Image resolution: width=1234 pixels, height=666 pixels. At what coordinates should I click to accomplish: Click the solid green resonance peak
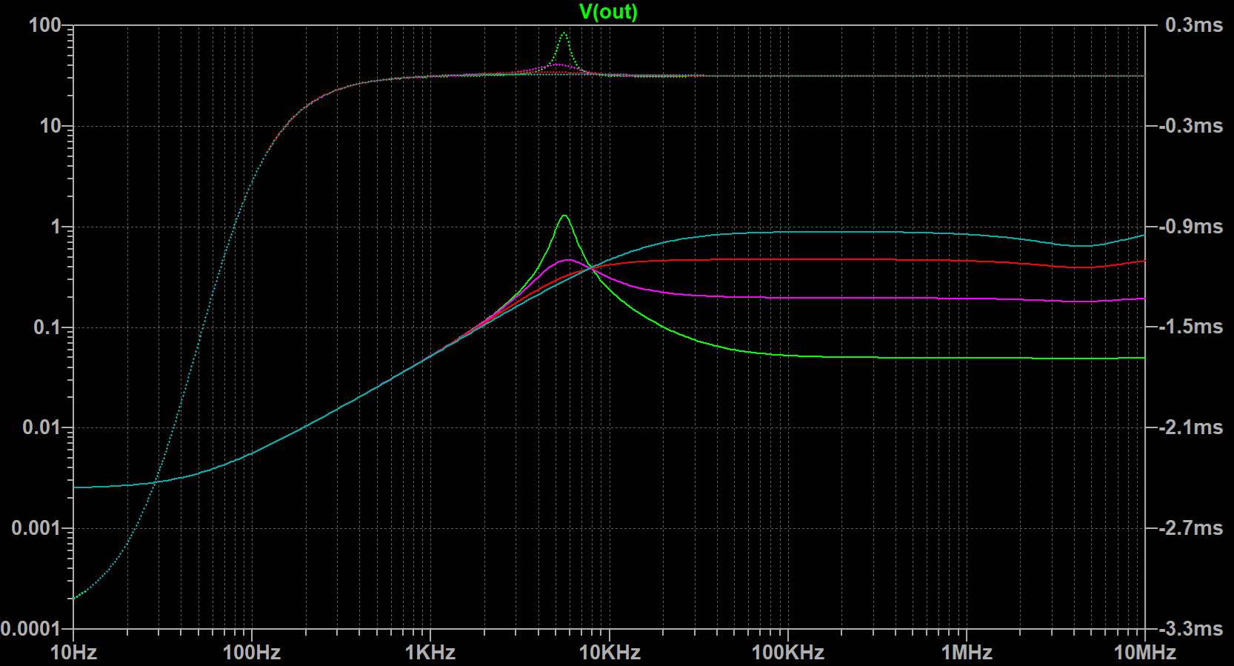564,216
